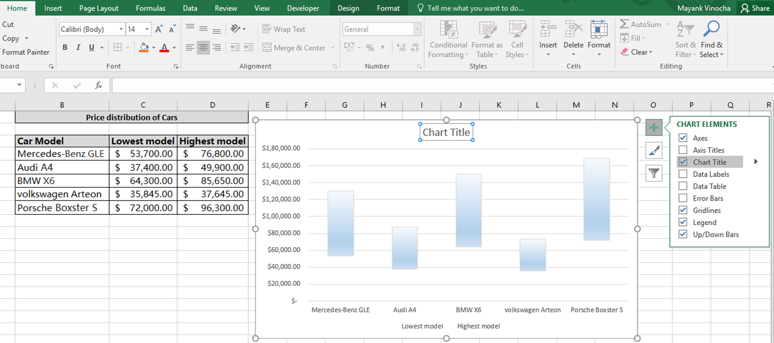
Task: Set Middle Align vertical alignment
Action: pyautogui.click(x=204, y=28)
